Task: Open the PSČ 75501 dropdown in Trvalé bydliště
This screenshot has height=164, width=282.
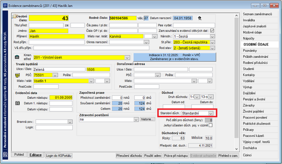Action: pyautogui.click(x=55, y=75)
